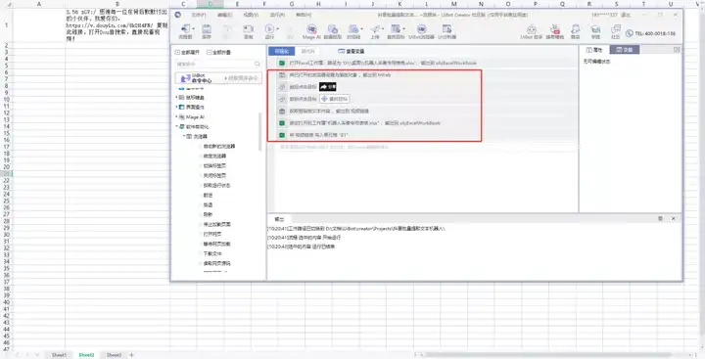This screenshot has height=359, width=705.
Task: Run the flow with the 运行 play icon
Action: click(269, 28)
